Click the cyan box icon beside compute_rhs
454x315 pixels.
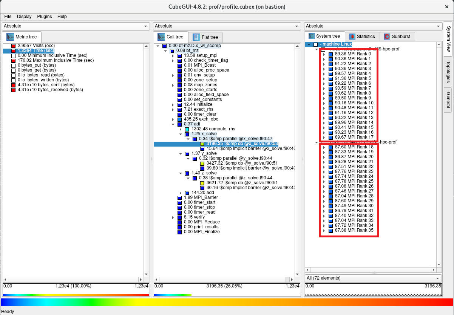pyautogui.click(x=187, y=129)
